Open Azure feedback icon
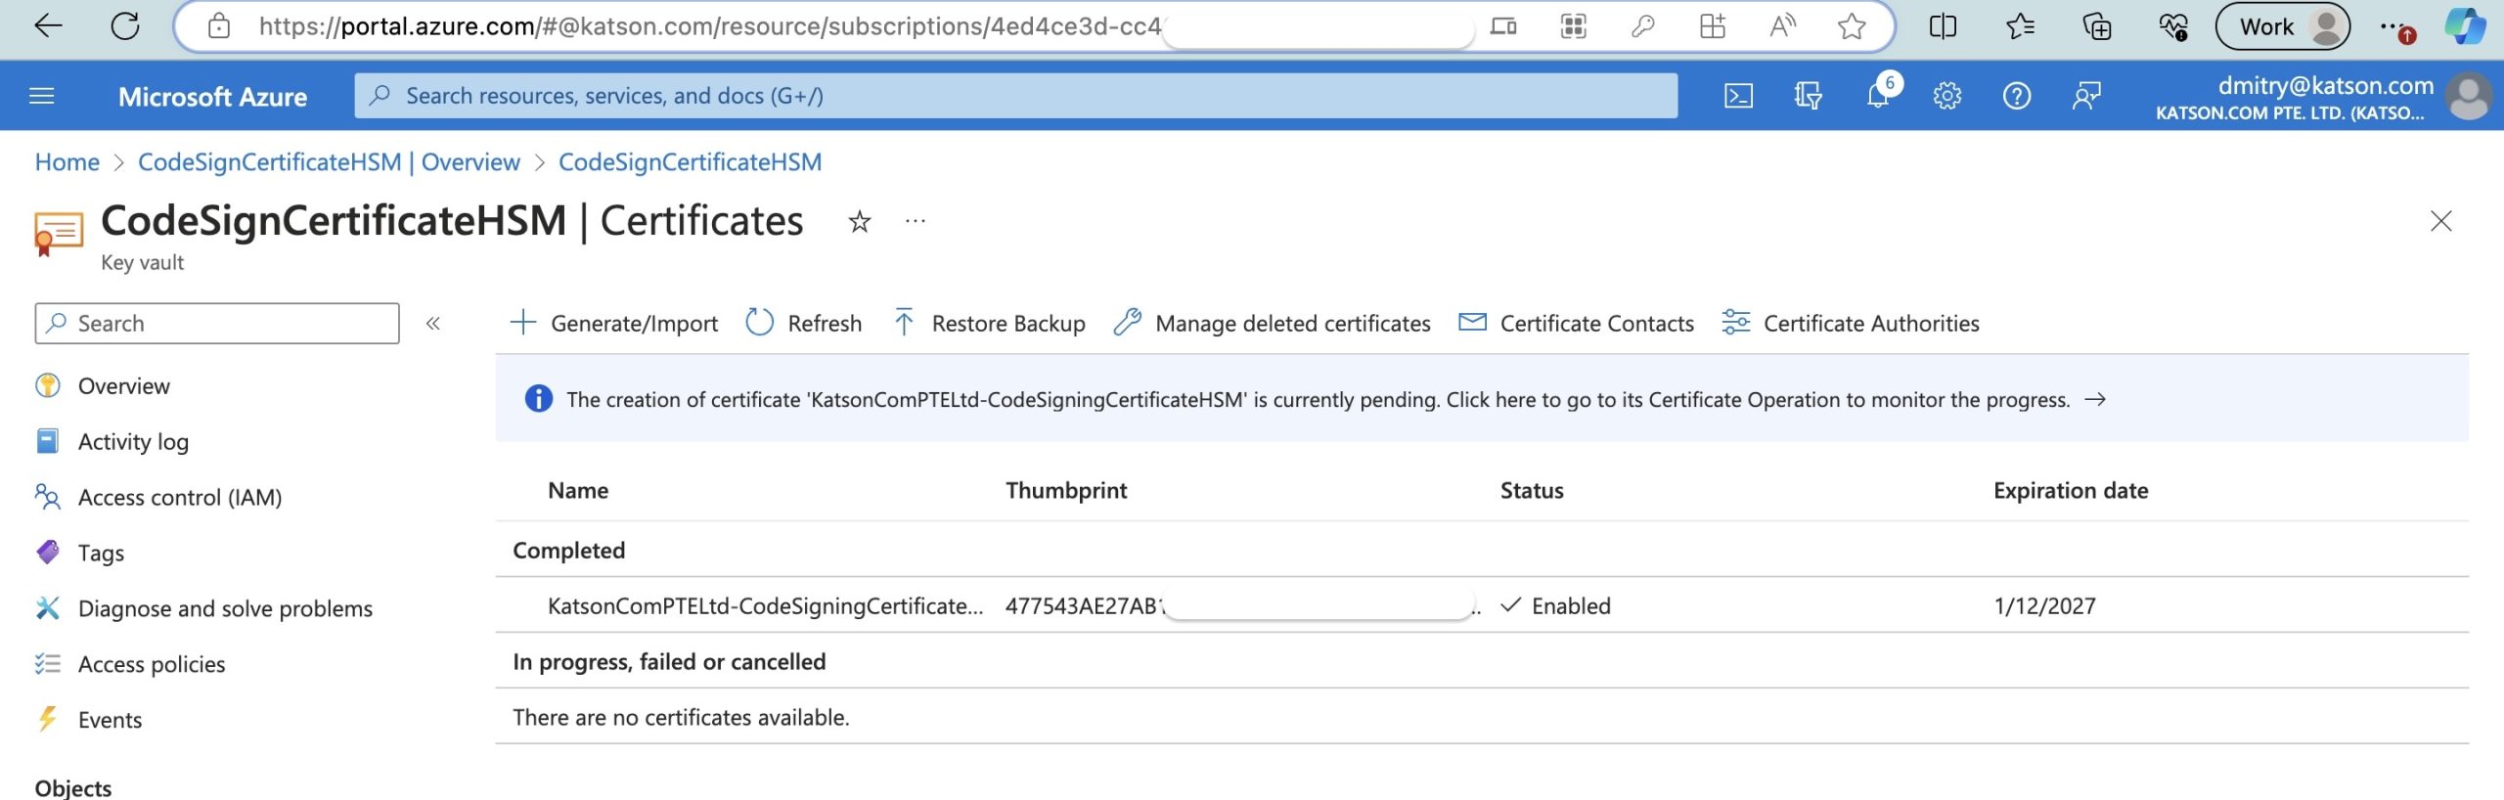This screenshot has width=2504, height=800. pos(2086,96)
